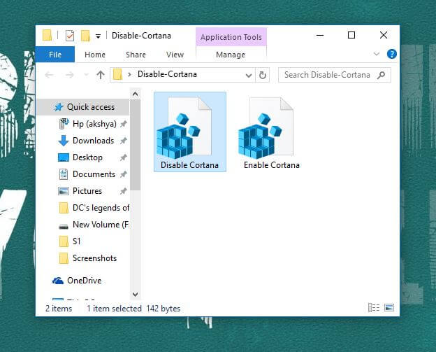436x352 pixels.
Task: Open the Manage ribbon tab
Action: (231, 55)
